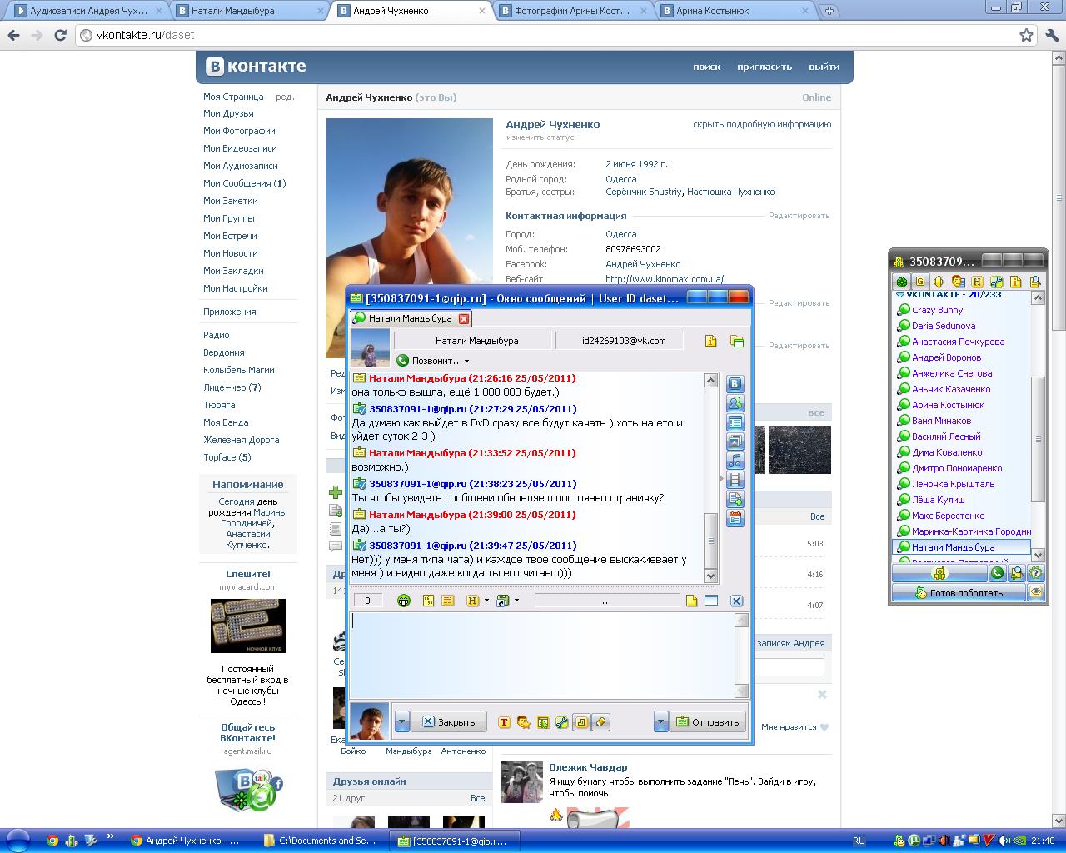The image size is (1066, 853).
Task: Click the music note icon in chat sidebar
Action: [735, 461]
